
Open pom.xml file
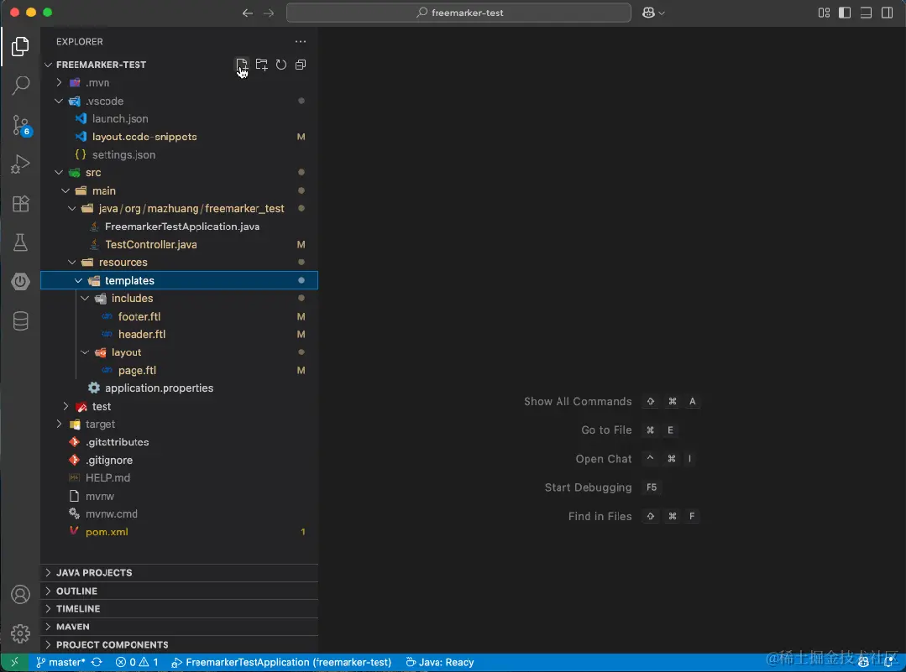click(x=179, y=532)
